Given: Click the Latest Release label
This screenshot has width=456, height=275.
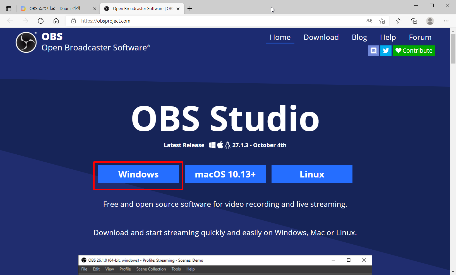Looking at the screenshot, I should 184,145.
